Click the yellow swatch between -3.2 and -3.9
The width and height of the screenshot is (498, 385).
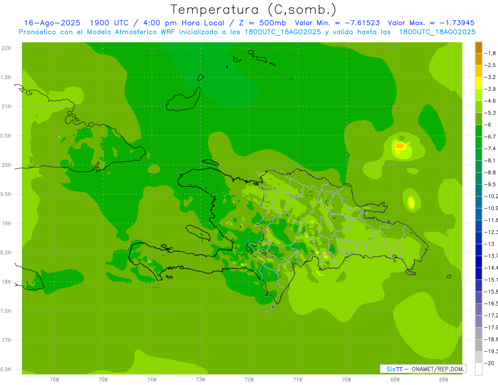pos(478,83)
